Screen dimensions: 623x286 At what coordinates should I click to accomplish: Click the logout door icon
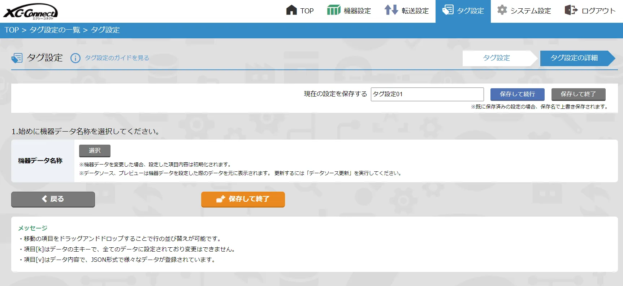point(571,10)
